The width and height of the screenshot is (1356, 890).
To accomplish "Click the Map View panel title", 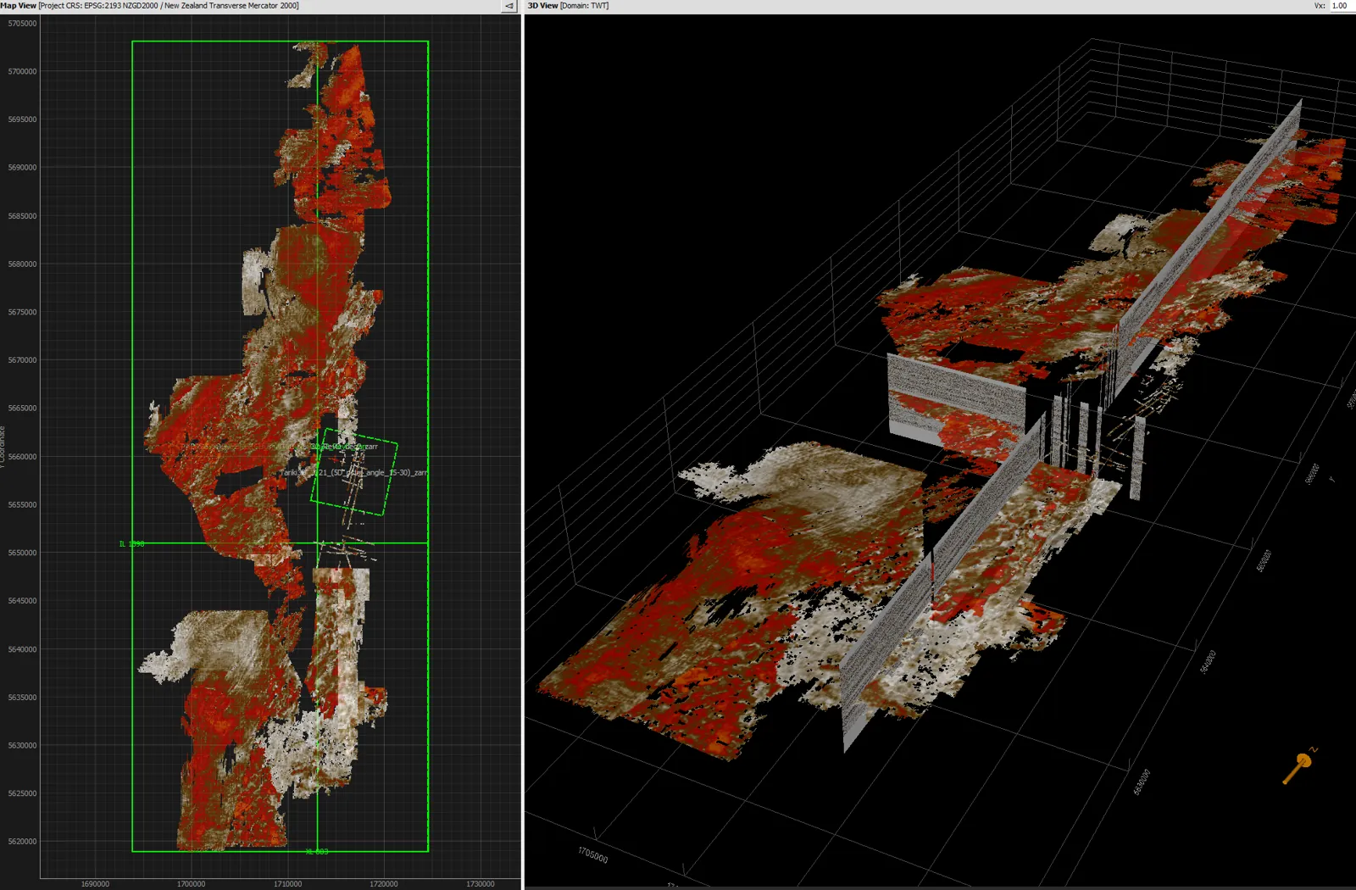I will [19, 6].
